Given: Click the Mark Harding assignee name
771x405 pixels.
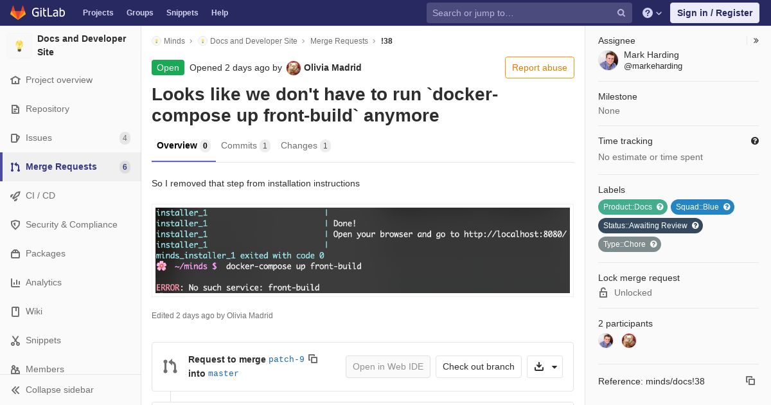Looking at the screenshot, I should click(651, 55).
